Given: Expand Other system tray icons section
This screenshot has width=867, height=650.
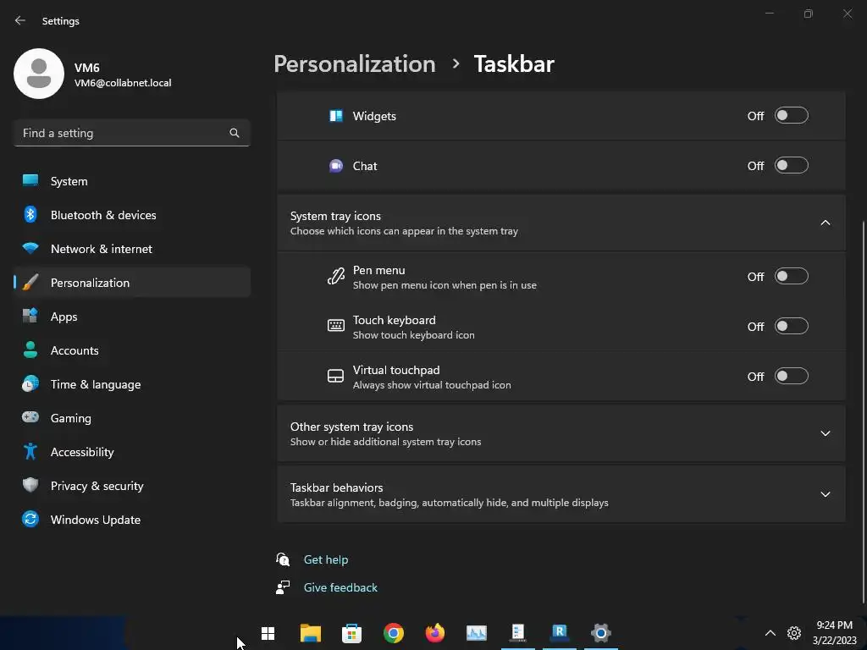Looking at the screenshot, I should coord(825,433).
